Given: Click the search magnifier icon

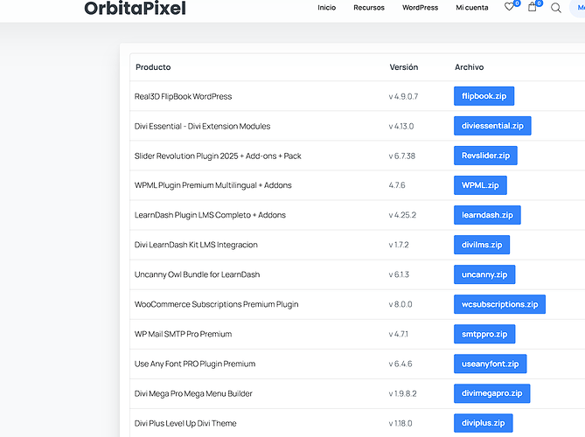Looking at the screenshot, I should pos(556,8).
